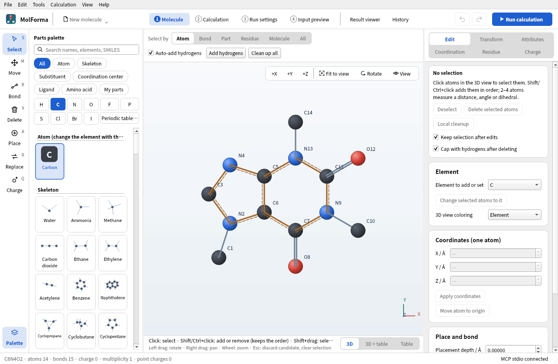This screenshot has width=558, height=364.
Task: Toggle Cap with hydrogens after deleting
Action: click(436, 149)
